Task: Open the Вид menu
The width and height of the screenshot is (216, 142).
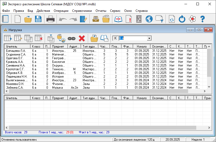Action: pos(30,11)
